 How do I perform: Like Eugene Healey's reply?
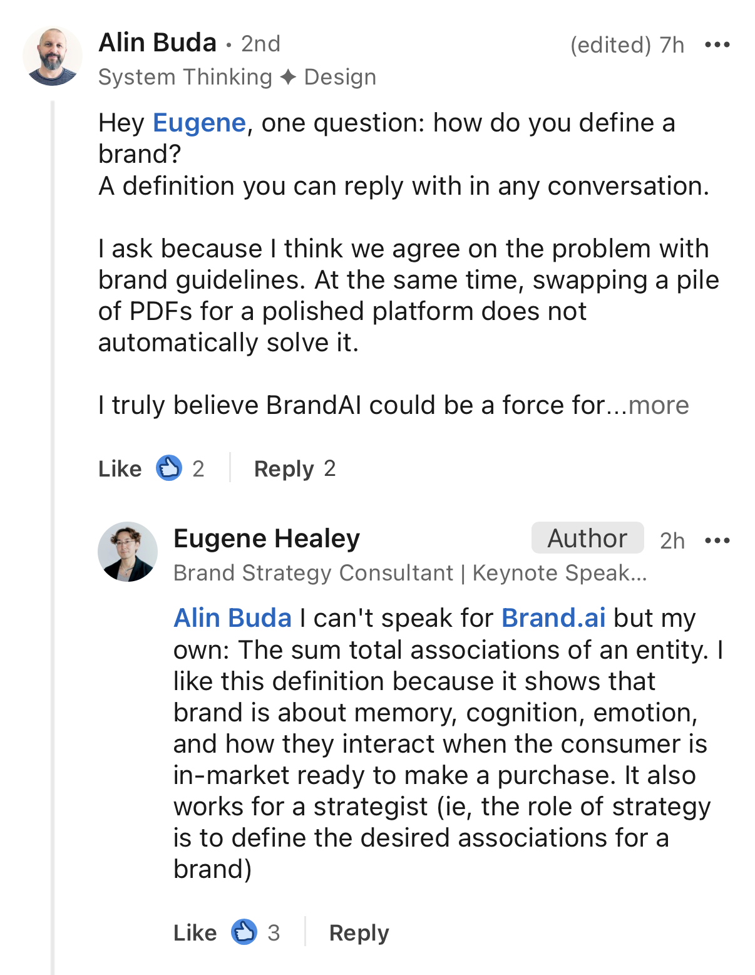[x=195, y=932]
